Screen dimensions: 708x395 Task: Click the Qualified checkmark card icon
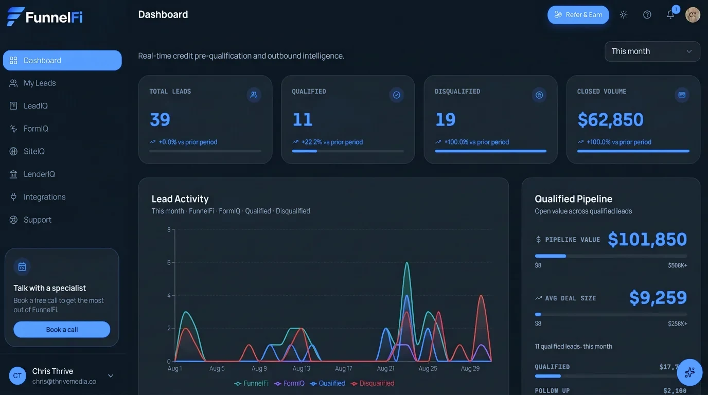point(397,95)
